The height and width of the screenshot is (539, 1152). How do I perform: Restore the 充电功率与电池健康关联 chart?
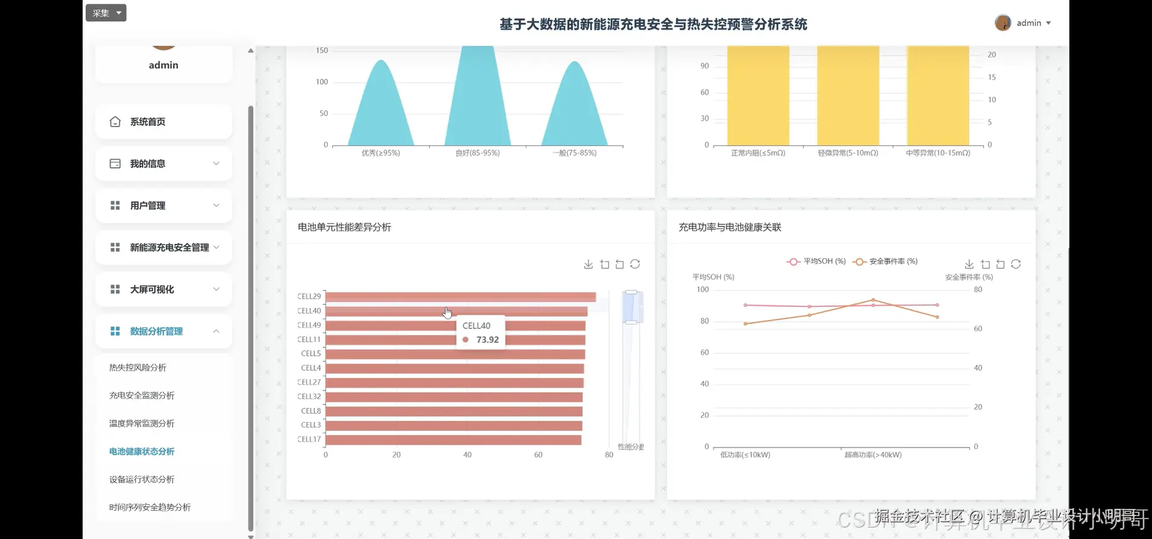click(x=1016, y=264)
